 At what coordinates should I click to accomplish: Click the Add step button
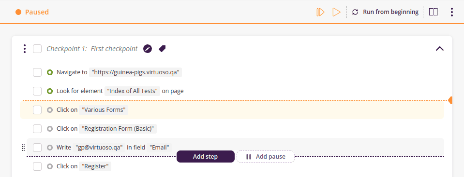(206, 157)
